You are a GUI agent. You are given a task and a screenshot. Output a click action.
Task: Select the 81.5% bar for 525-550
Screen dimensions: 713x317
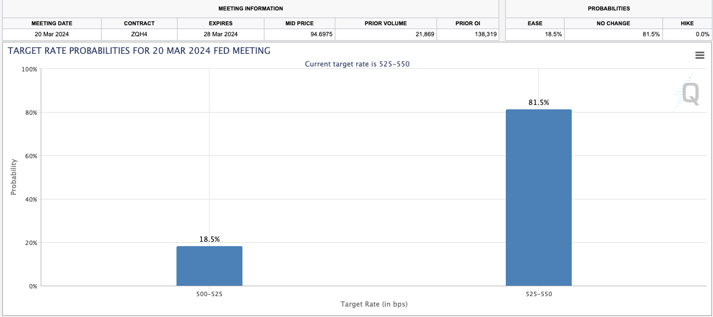click(539, 198)
